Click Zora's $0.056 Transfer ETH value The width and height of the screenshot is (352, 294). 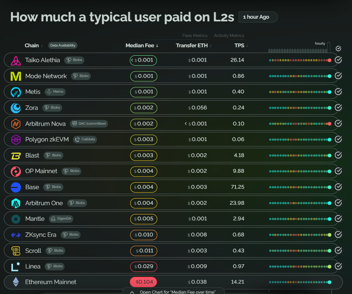(197, 108)
